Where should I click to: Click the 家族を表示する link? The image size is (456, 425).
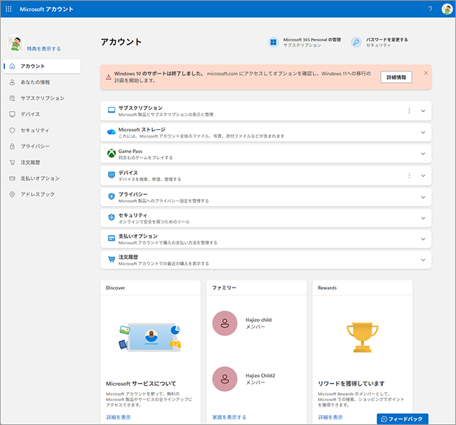229,417
